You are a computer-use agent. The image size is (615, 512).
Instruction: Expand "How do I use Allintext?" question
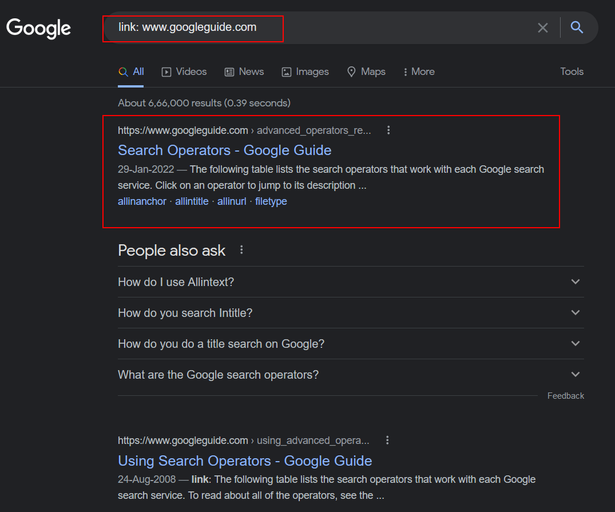[351, 282]
